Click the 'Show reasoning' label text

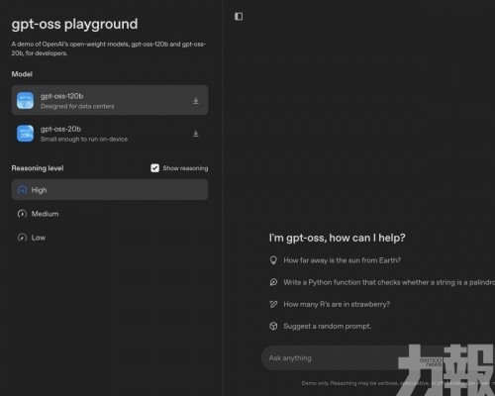[185, 168]
